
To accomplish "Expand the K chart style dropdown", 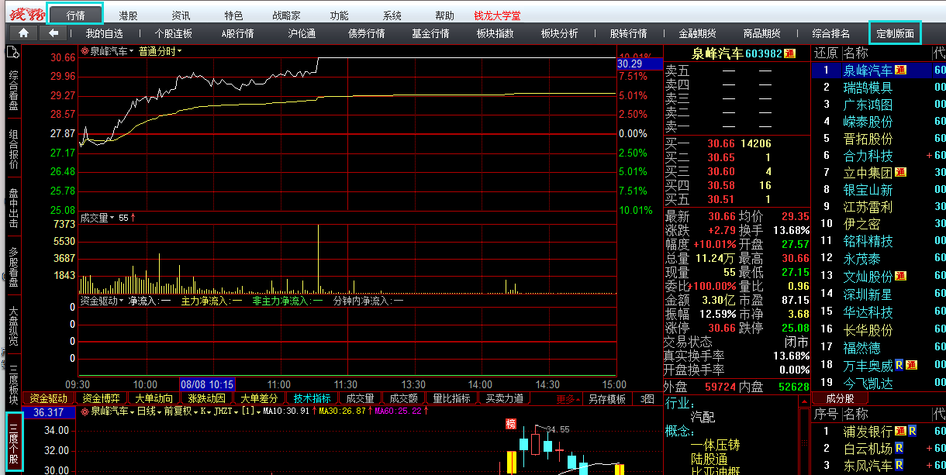I will [x=209, y=411].
